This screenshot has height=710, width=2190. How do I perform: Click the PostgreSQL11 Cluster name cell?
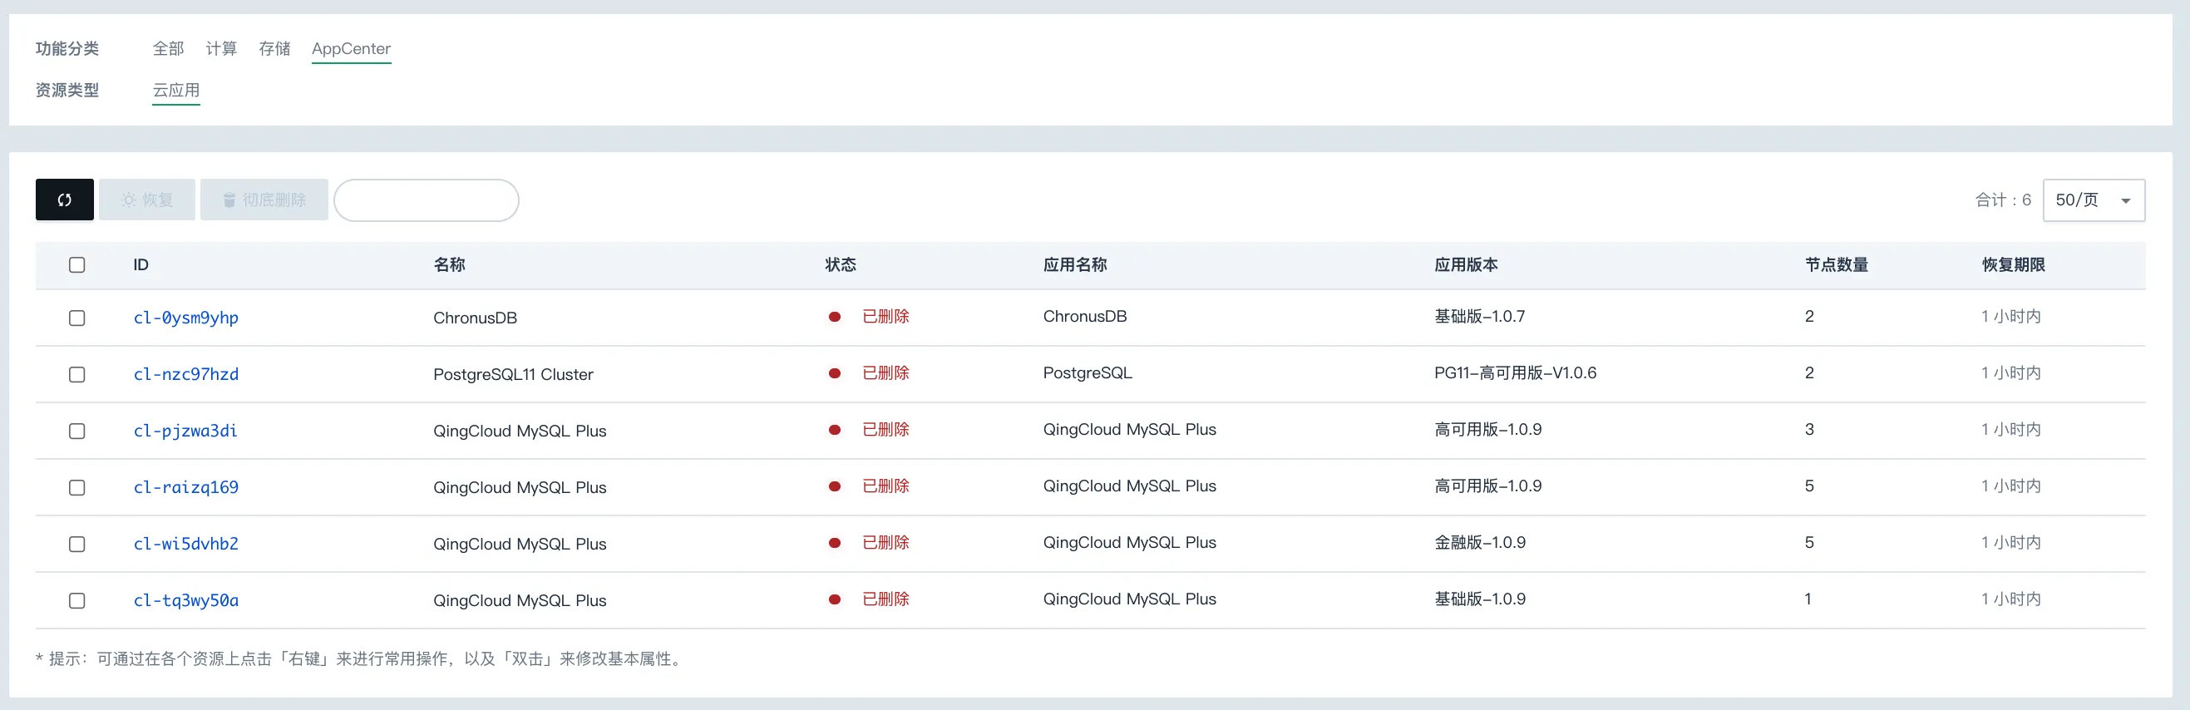(514, 374)
